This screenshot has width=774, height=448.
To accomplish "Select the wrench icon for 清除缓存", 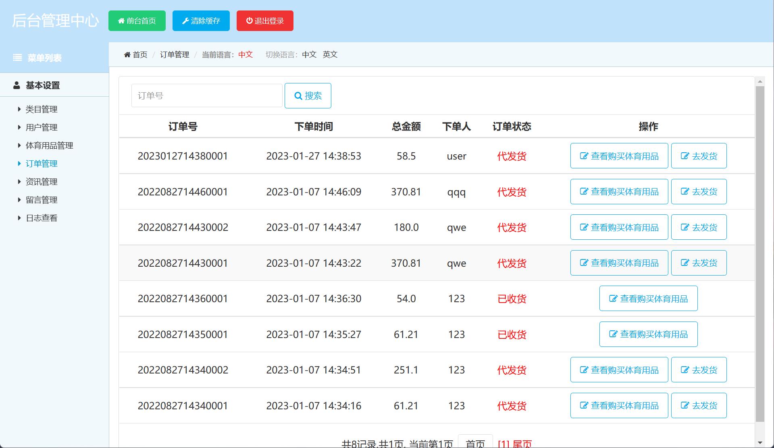I will point(185,21).
